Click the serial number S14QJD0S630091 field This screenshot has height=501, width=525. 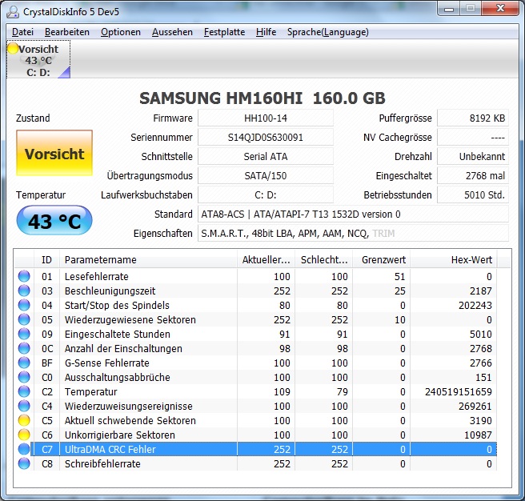point(266,138)
